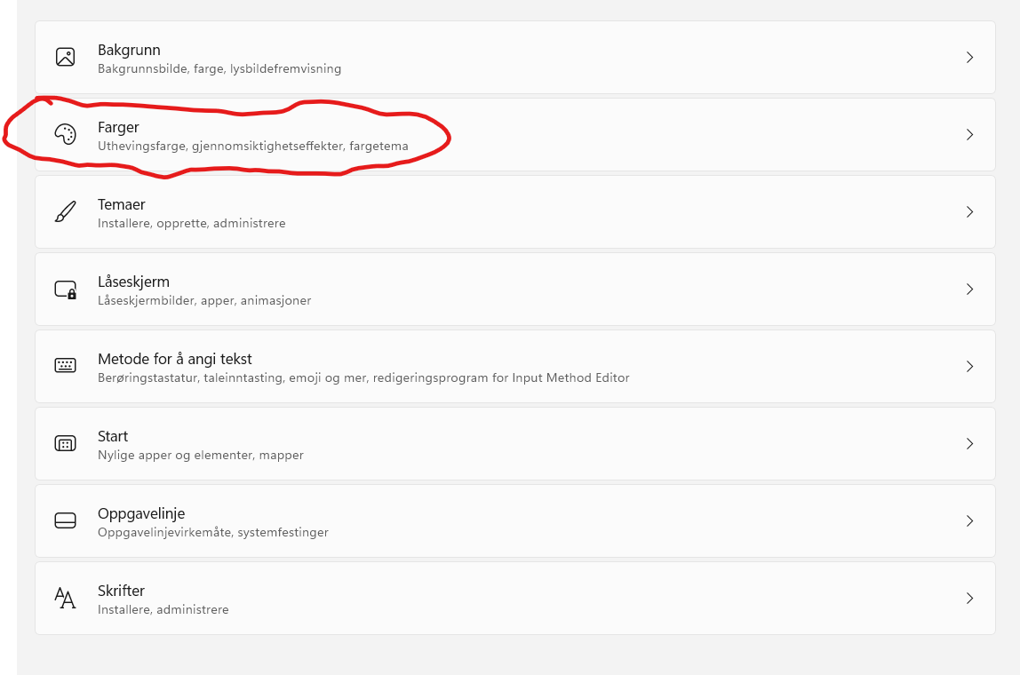Viewport: 1020px width, 675px height.
Task: Select the Oppgavelinje title text
Action: pyautogui.click(x=140, y=513)
